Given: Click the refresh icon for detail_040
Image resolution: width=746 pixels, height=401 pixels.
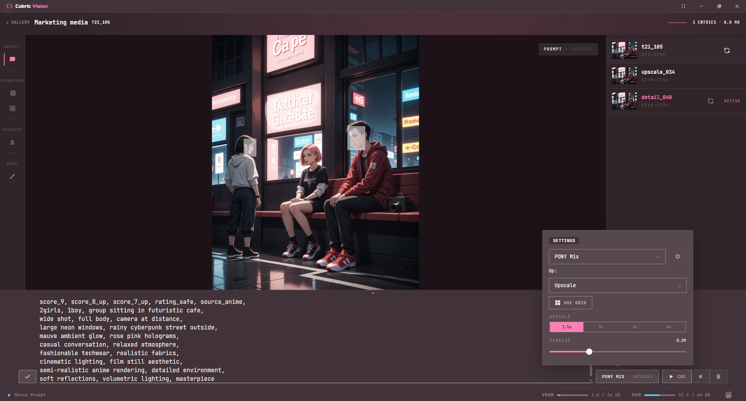Looking at the screenshot, I should pyautogui.click(x=711, y=101).
